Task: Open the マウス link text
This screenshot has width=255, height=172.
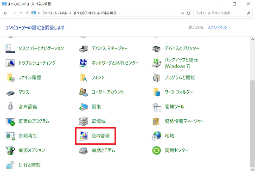Action: [24, 92]
